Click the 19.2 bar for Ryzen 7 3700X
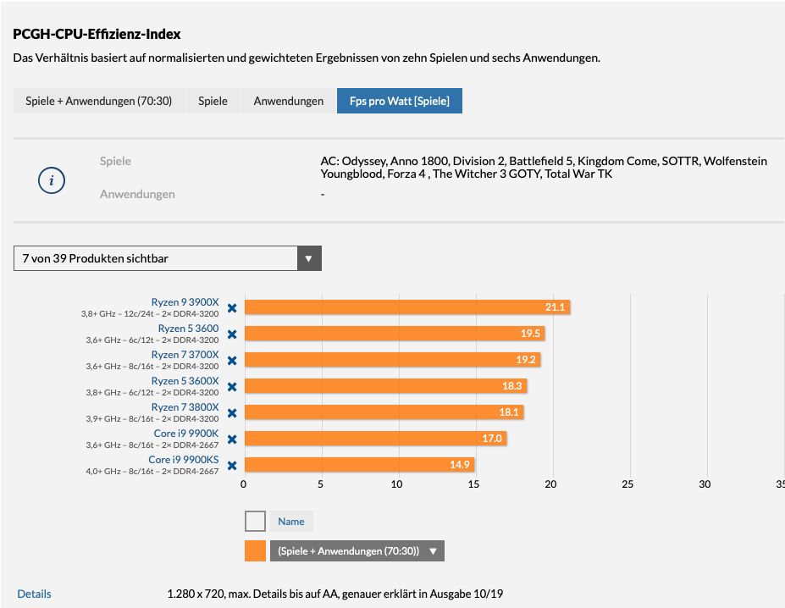Viewport: 785px width, 608px height. (x=393, y=360)
